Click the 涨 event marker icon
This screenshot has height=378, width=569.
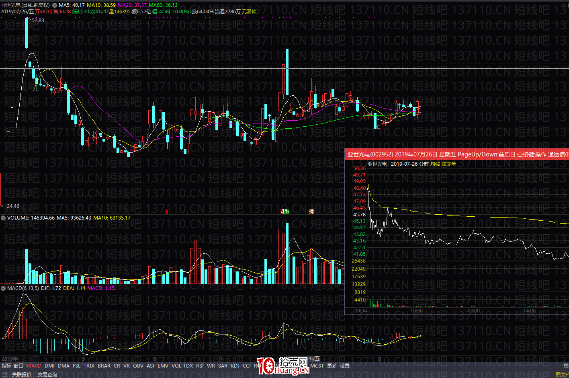tap(282, 212)
